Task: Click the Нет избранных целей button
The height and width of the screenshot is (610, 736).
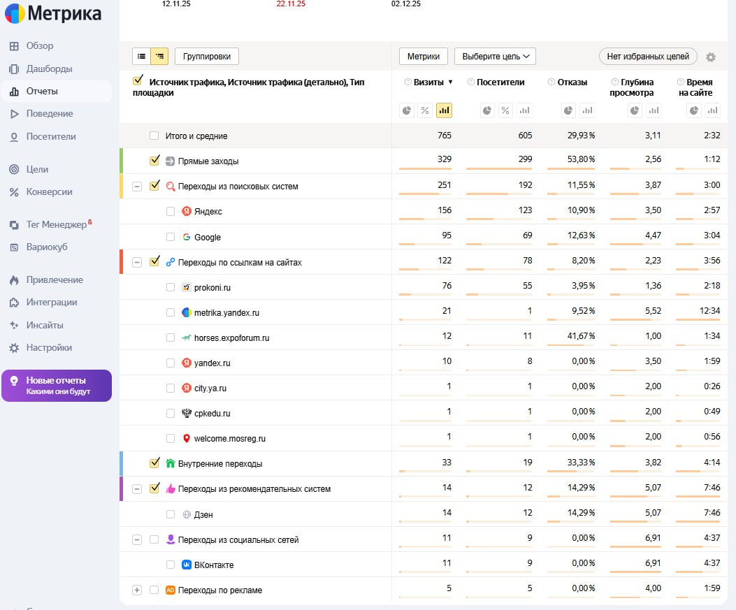Action: tap(647, 57)
